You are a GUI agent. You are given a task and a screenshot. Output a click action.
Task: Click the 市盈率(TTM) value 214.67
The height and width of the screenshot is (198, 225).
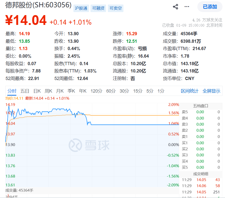point(199,49)
